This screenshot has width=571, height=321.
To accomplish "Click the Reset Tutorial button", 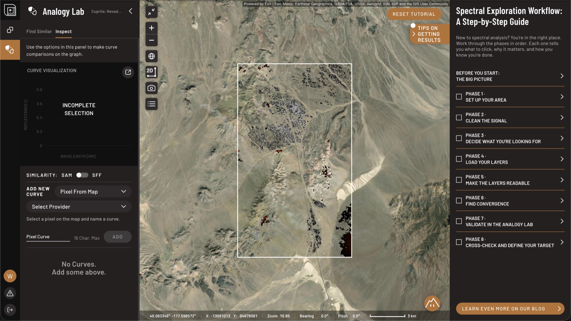I will 414,14.
